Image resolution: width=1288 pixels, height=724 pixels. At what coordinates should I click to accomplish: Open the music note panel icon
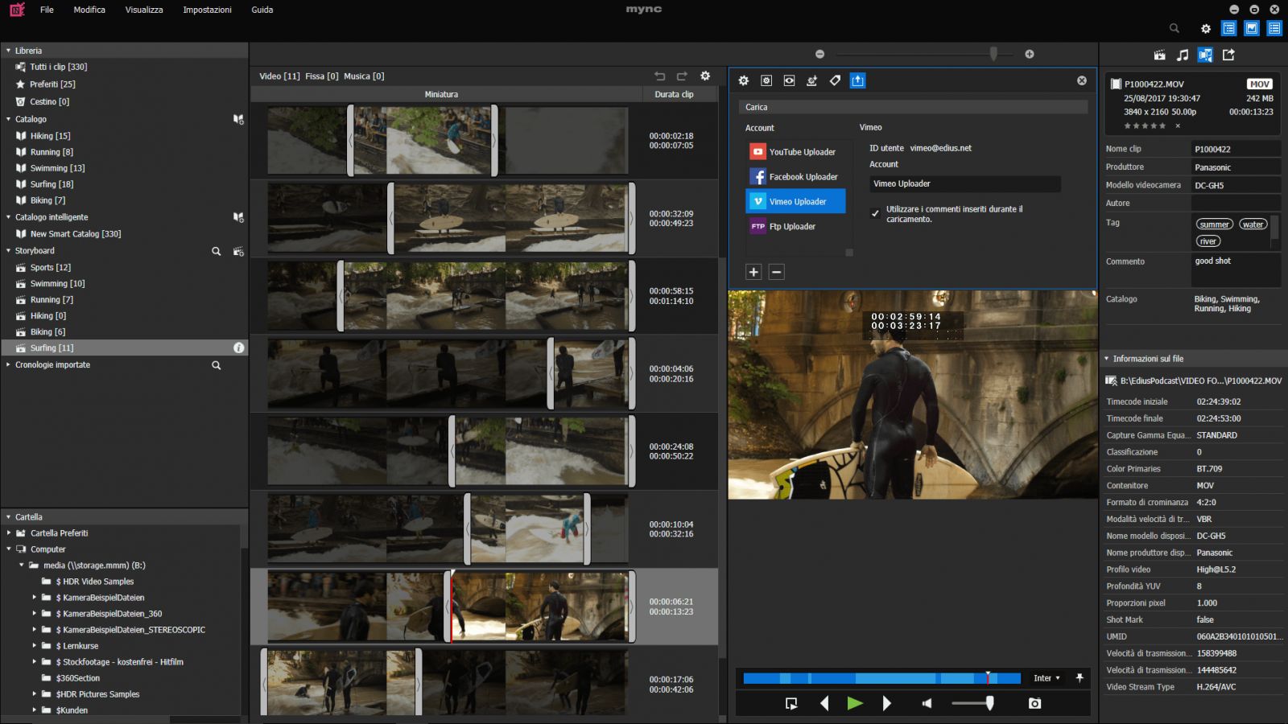pos(1182,55)
